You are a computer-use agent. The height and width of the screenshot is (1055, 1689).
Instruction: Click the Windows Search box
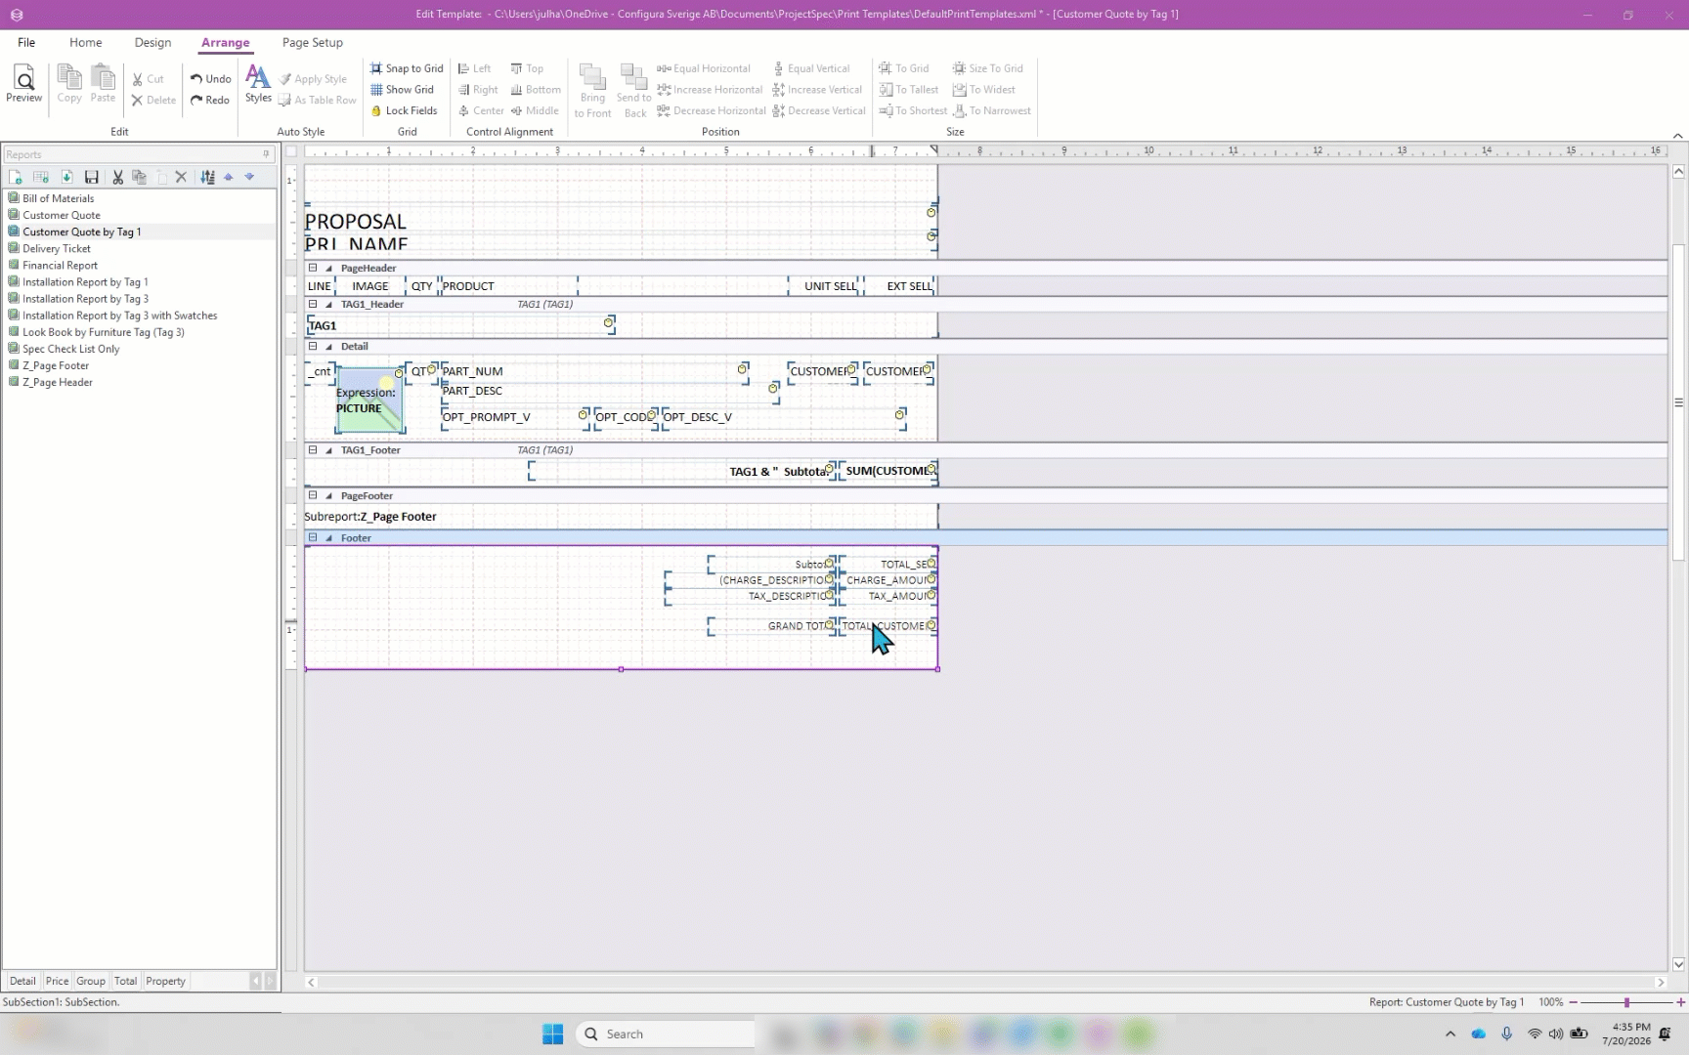[667, 1034]
